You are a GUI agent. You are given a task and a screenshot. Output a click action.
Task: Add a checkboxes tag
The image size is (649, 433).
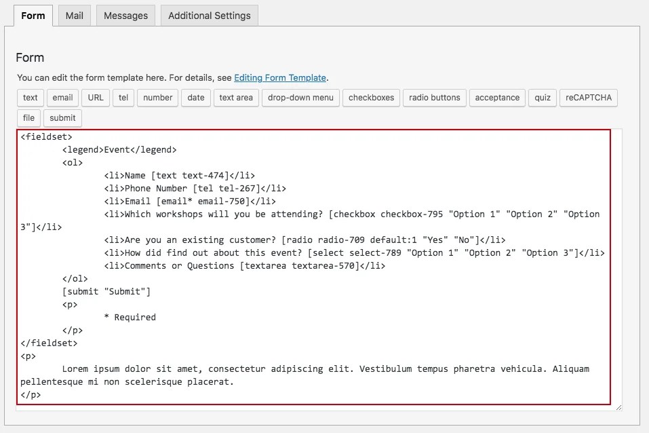[x=371, y=98]
